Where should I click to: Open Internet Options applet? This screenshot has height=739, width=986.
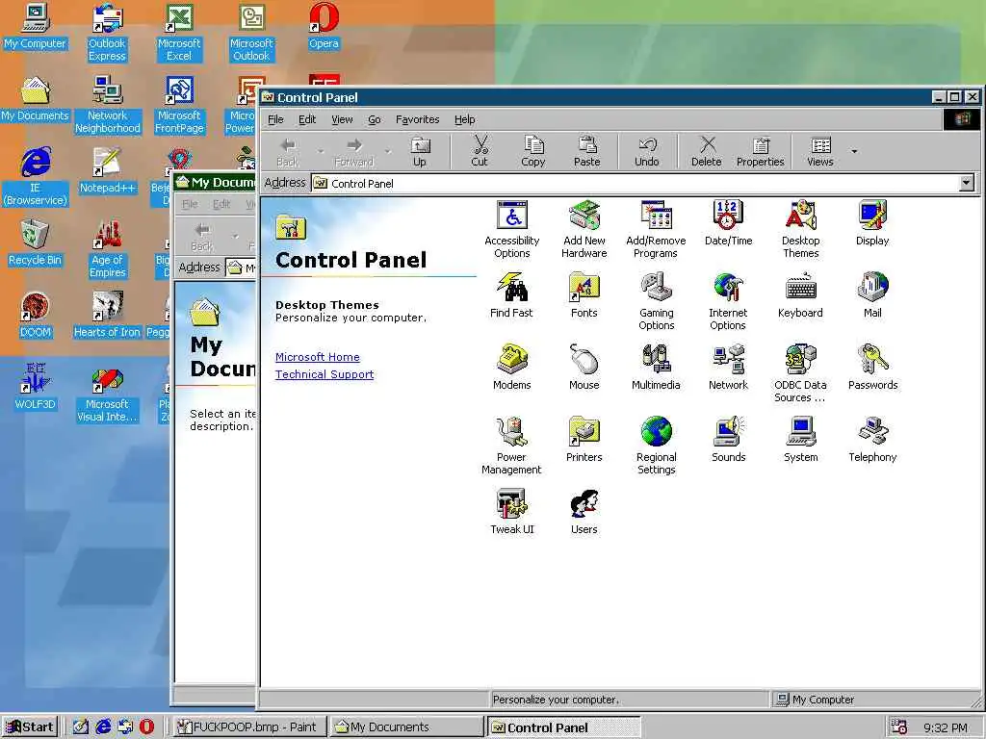click(728, 301)
